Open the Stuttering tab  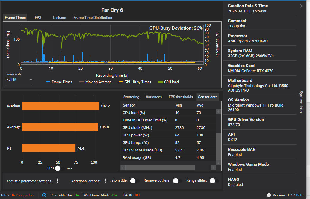[131, 97]
